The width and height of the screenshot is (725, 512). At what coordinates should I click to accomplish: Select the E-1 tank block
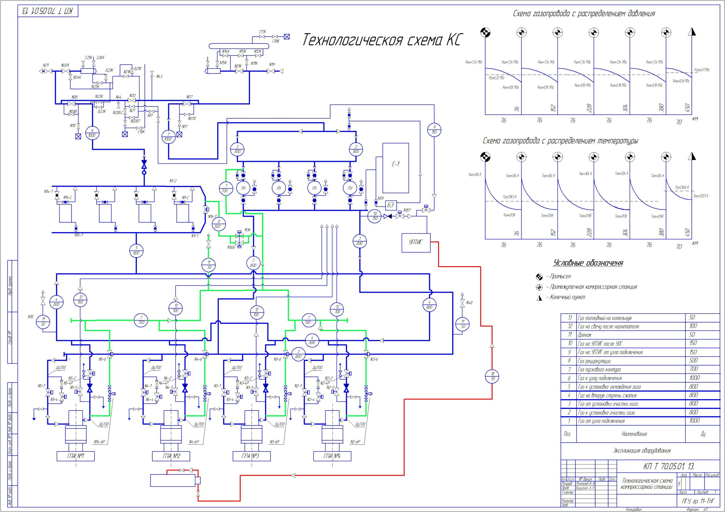[396, 168]
